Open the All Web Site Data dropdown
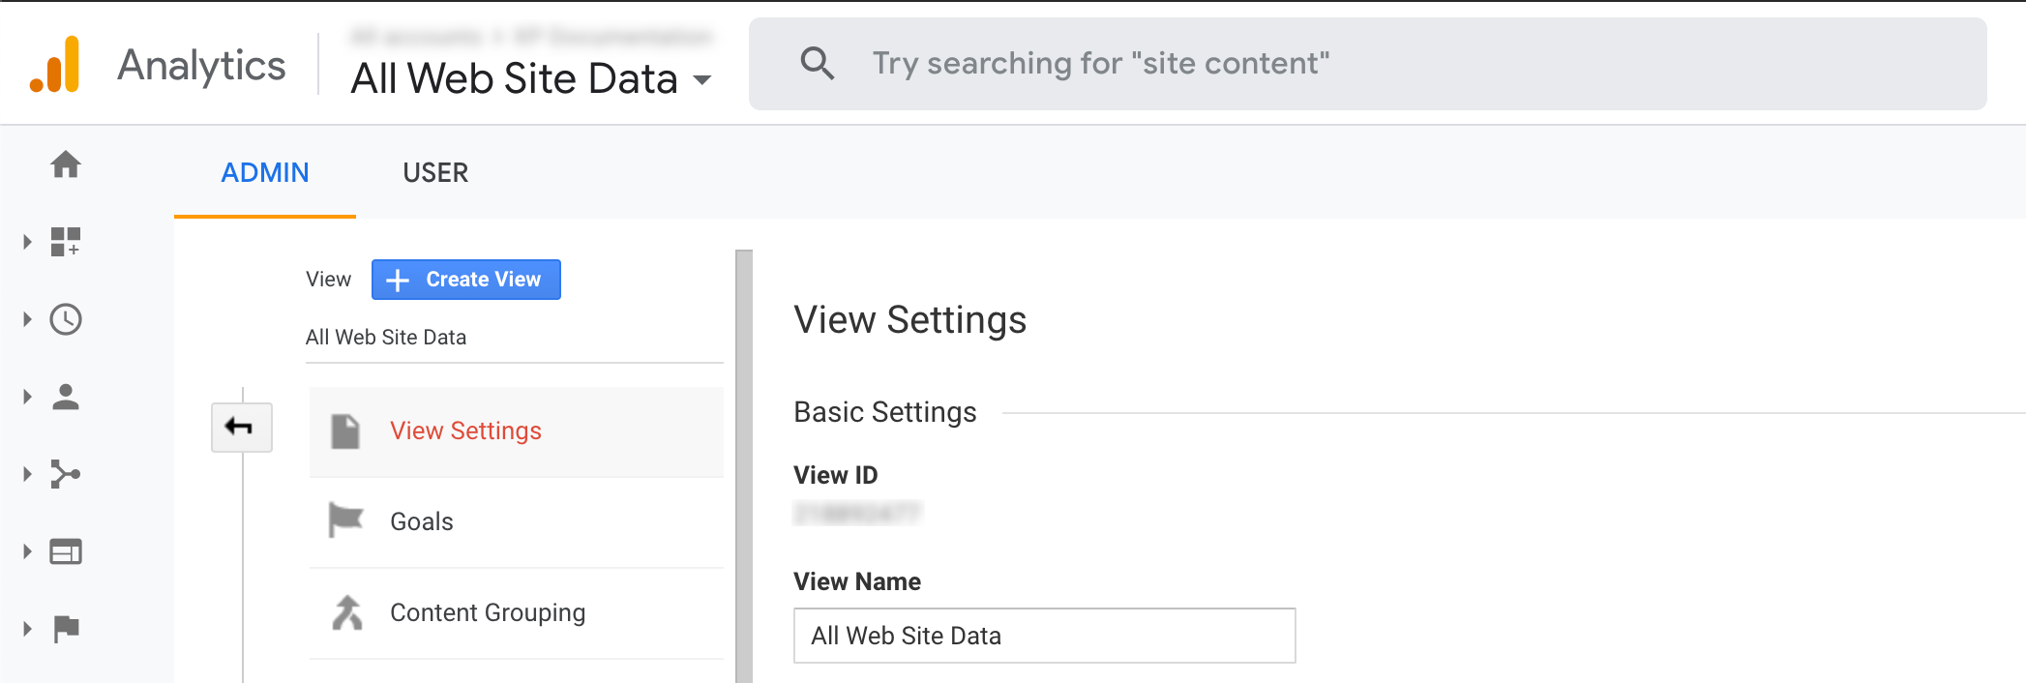The image size is (2026, 683). [531, 78]
